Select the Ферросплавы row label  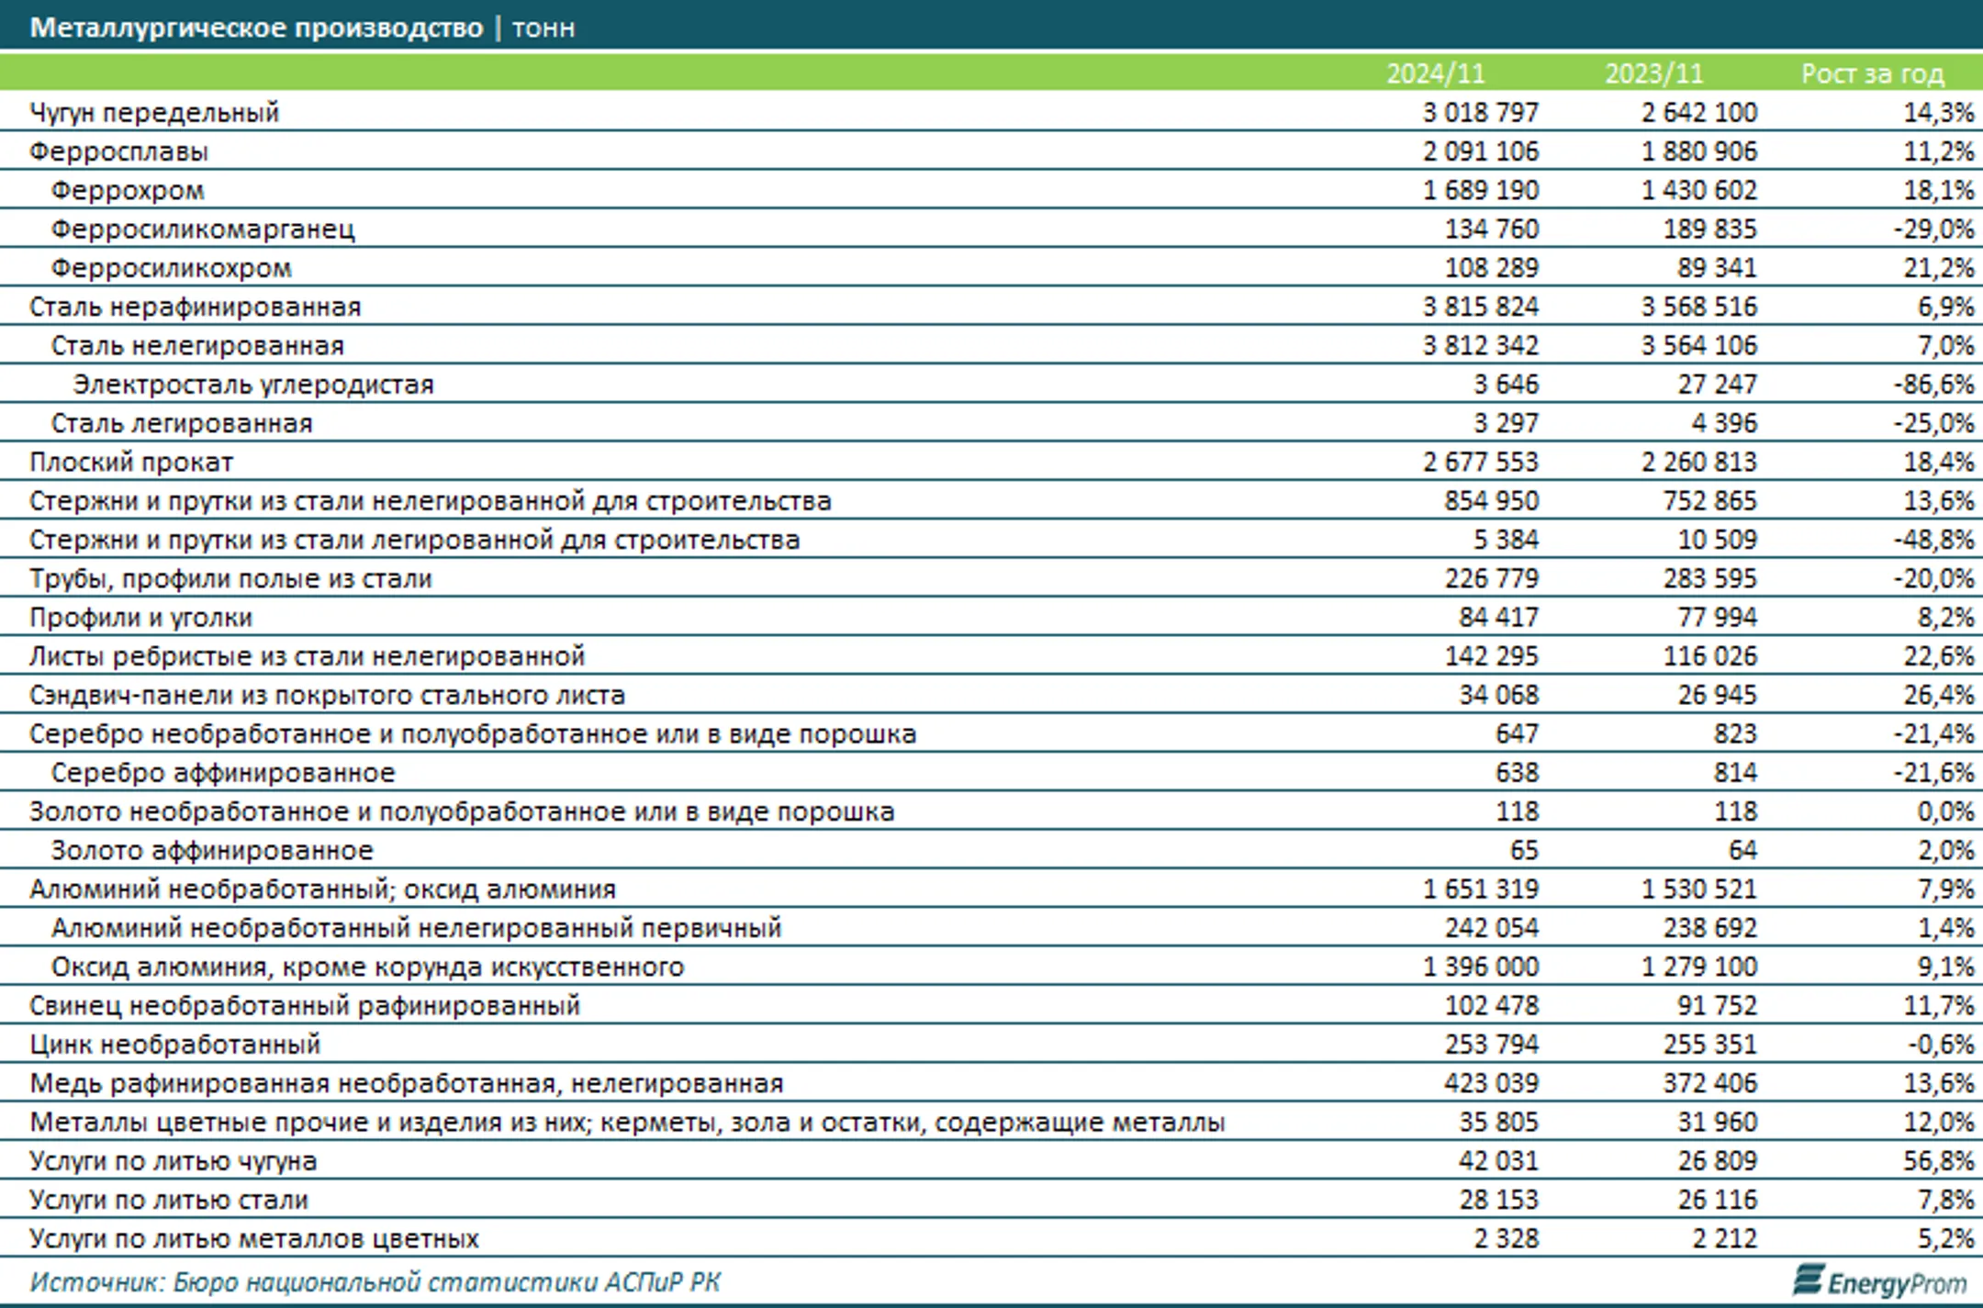(x=118, y=151)
